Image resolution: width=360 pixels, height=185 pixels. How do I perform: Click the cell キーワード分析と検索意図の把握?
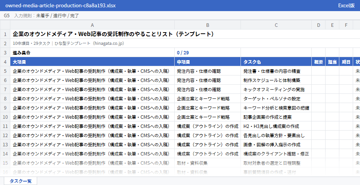pyautogui.click(x=276, y=108)
